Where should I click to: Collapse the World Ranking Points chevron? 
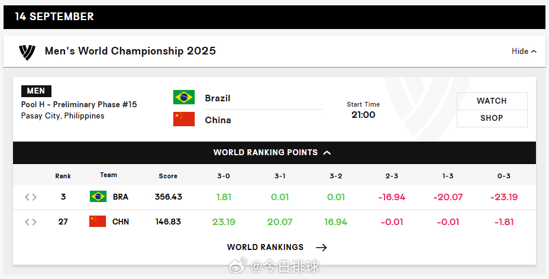pyautogui.click(x=327, y=153)
